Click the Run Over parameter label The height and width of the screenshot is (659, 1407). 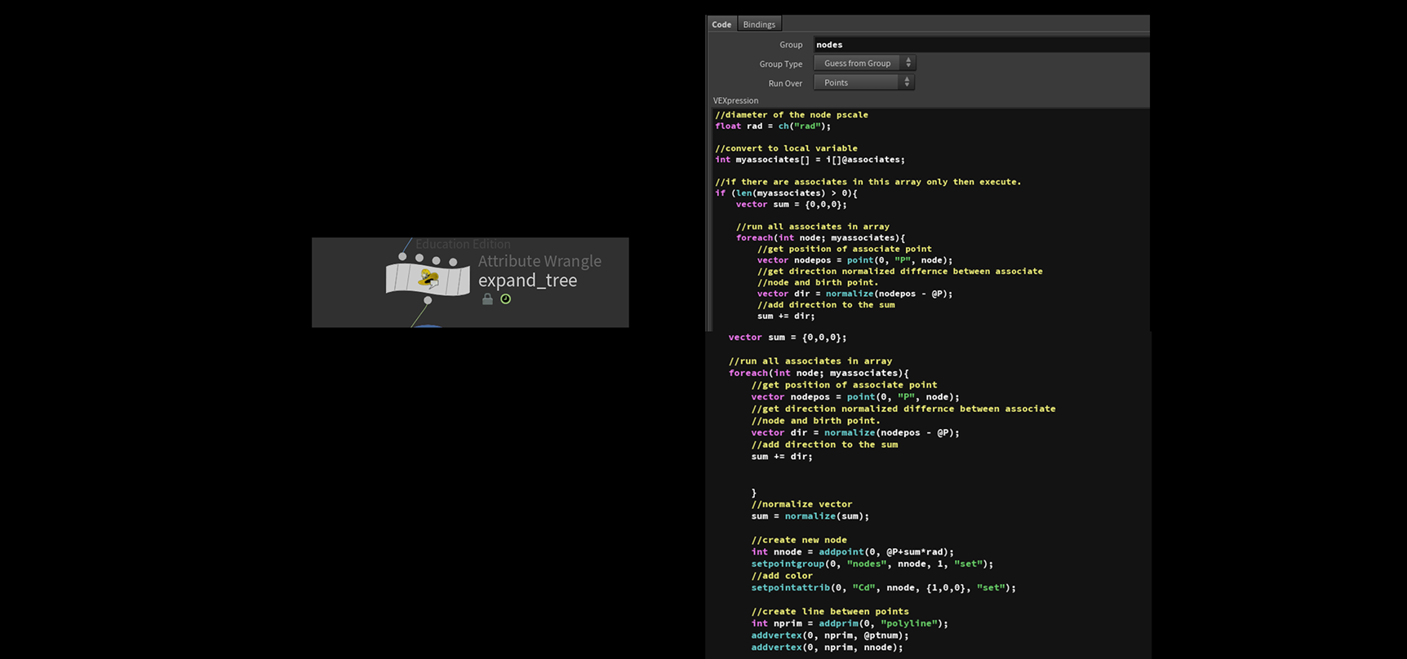pyautogui.click(x=784, y=83)
